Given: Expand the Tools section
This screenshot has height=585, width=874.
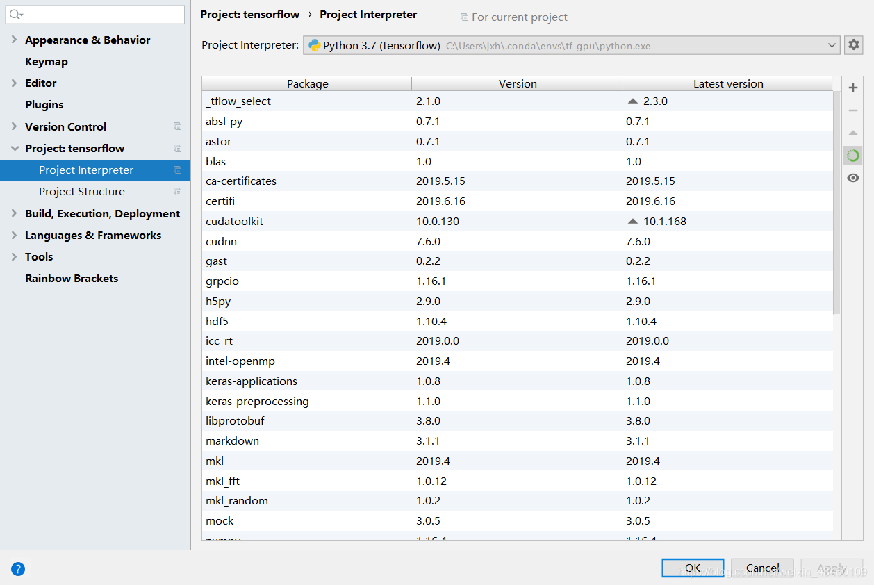Looking at the screenshot, I should [15, 256].
